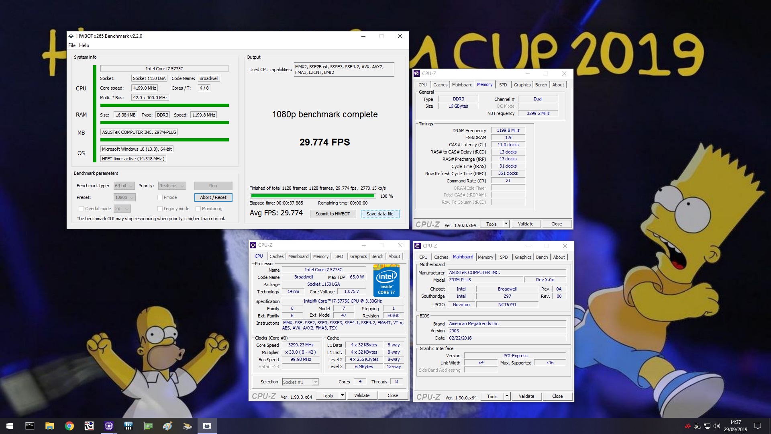Open File Explorer from the taskbar
Viewport: 771px width, 434px height.
click(49, 426)
